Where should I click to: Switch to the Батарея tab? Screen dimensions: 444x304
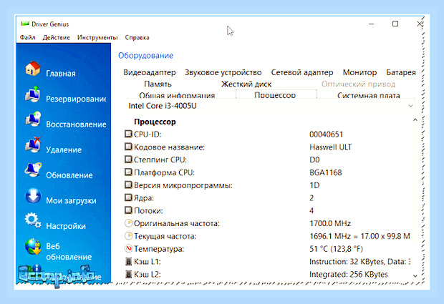(401, 73)
